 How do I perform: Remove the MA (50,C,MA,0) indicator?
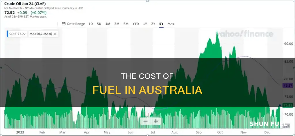tap(55, 34)
